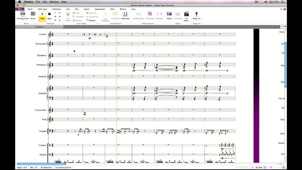Open the document tab list dropdown
Viewport: 302px width, 170px height.
[x=285, y=27]
